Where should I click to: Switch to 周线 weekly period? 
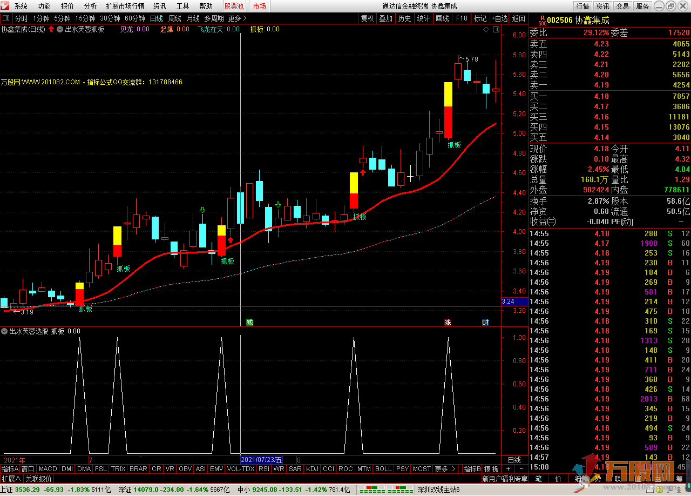(175, 18)
